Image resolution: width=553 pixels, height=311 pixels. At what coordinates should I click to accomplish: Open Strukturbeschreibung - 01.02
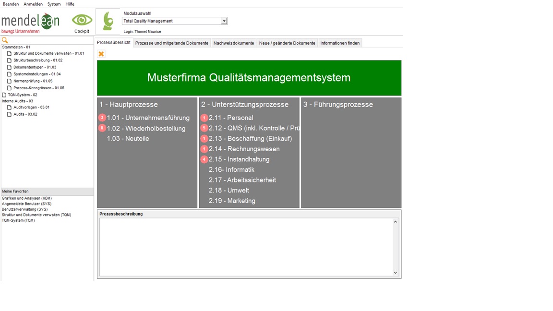click(x=38, y=60)
